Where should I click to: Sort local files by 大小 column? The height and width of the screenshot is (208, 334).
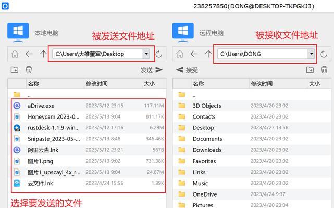154,84
